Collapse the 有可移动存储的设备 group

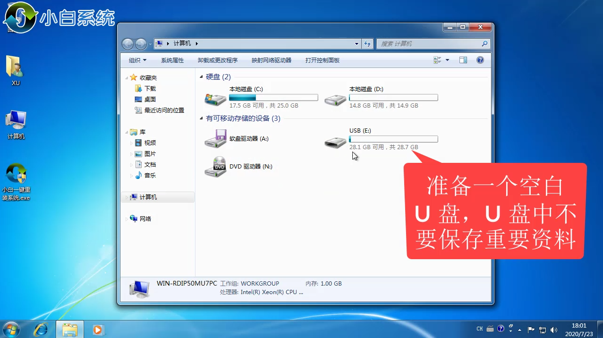coord(202,118)
